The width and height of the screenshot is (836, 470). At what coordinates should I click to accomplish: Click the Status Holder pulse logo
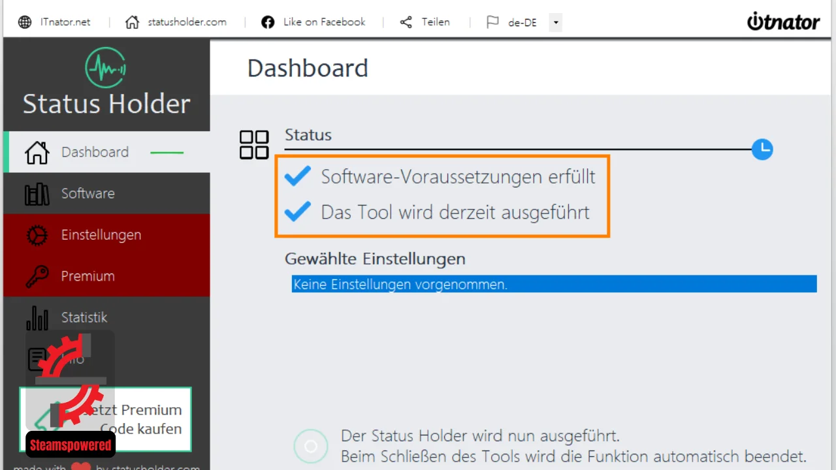pos(105,68)
